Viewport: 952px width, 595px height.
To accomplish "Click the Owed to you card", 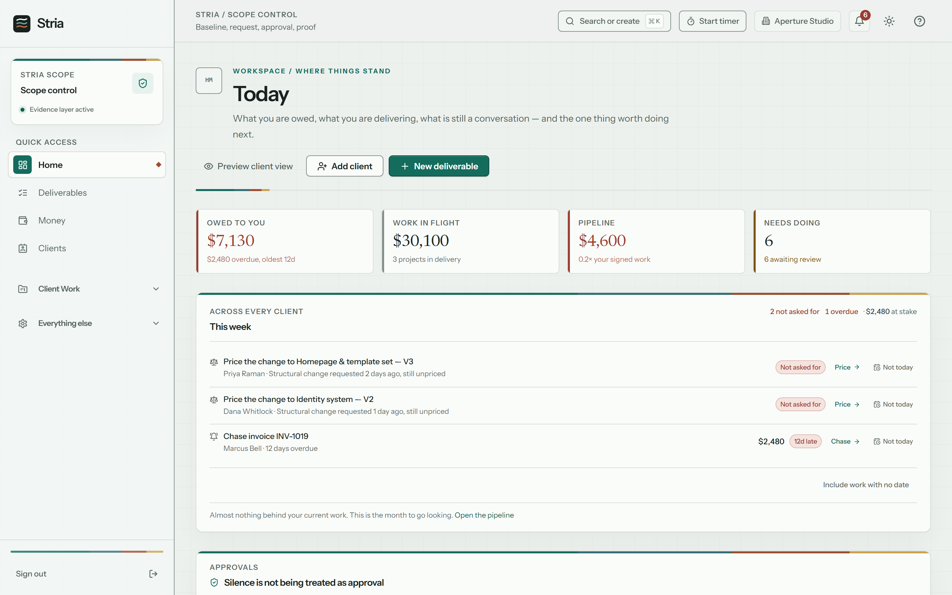I will pos(284,241).
